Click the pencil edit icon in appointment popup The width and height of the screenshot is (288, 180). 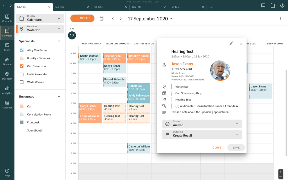pos(231,44)
